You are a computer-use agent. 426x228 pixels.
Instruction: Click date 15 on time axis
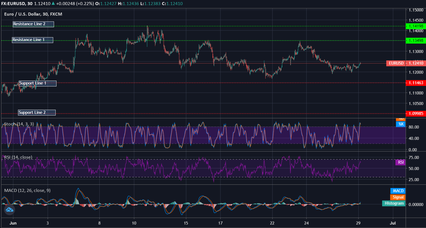pyautogui.click(x=186, y=223)
